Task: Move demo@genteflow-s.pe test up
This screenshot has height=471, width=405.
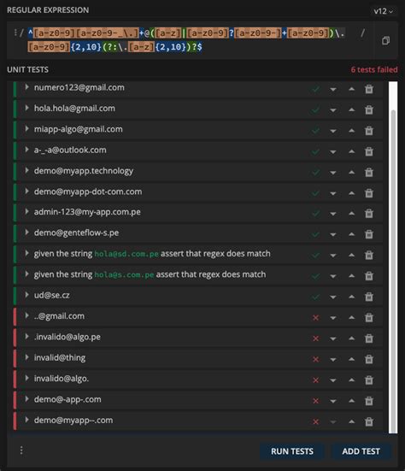Action: click(351, 234)
